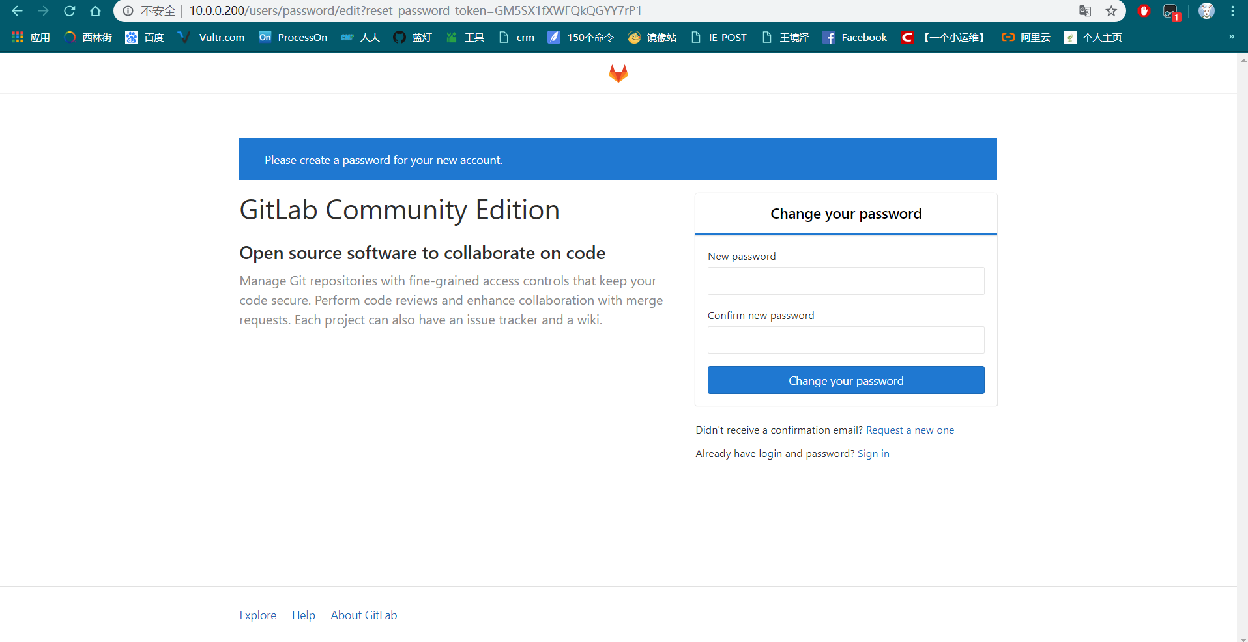Image resolution: width=1248 pixels, height=642 pixels.
Task: Click the GitLab fox logo at page top
Action: click(617, 73)
